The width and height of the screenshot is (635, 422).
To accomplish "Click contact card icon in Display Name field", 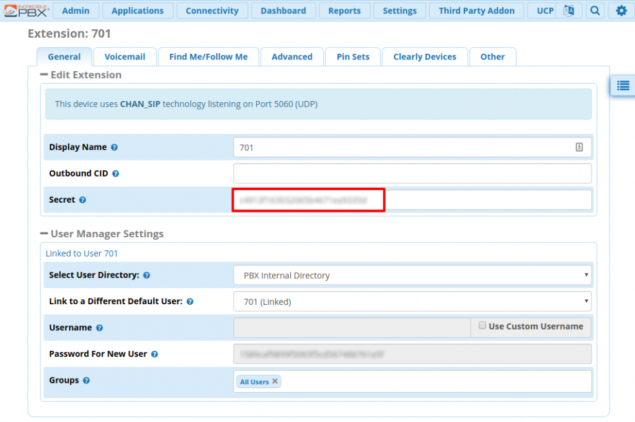I will click(x=579, y=147).
